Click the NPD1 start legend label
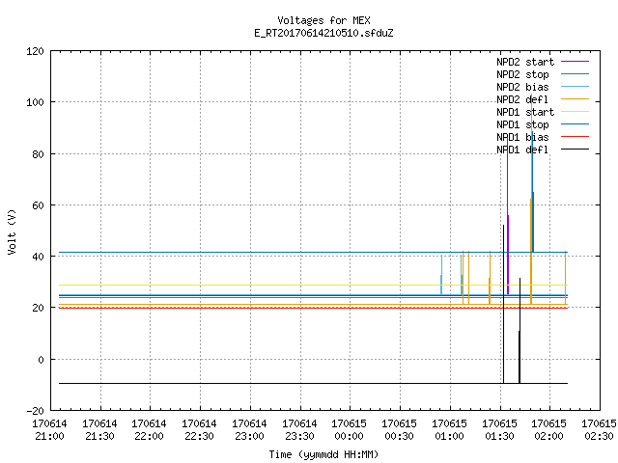 click(525, 112)
